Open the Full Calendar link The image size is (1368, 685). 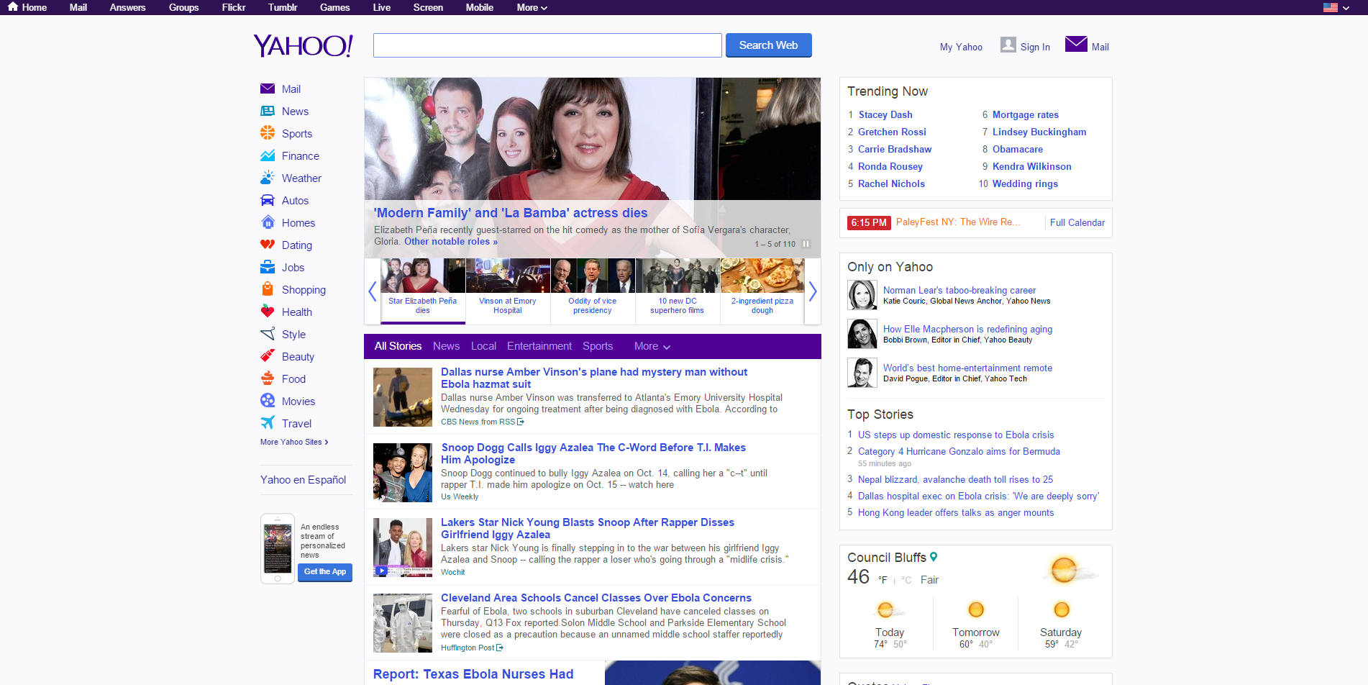[1077, 222]
